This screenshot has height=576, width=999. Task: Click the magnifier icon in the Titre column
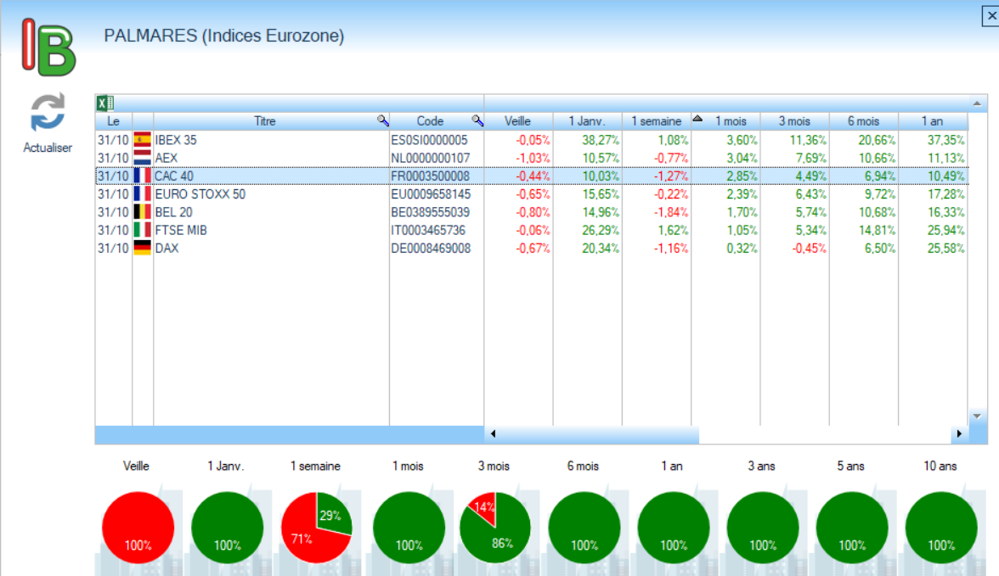click(x=382, y=121)
